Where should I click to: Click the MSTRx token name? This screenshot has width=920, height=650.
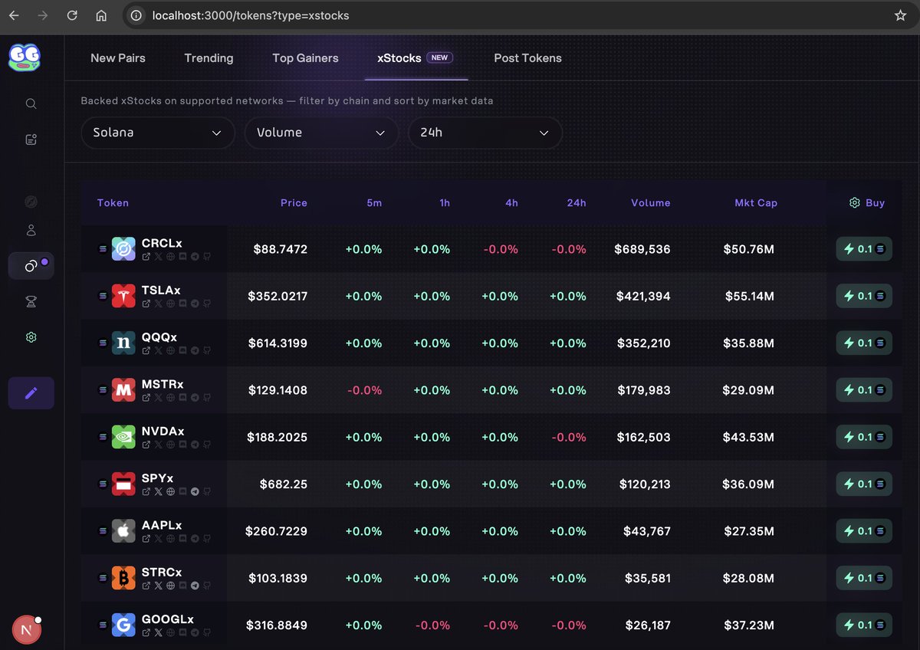coord(163,384)
